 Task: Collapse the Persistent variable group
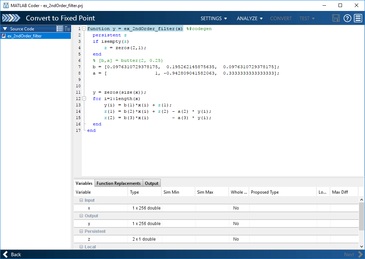pyautogui.click(x=81, y=231)
